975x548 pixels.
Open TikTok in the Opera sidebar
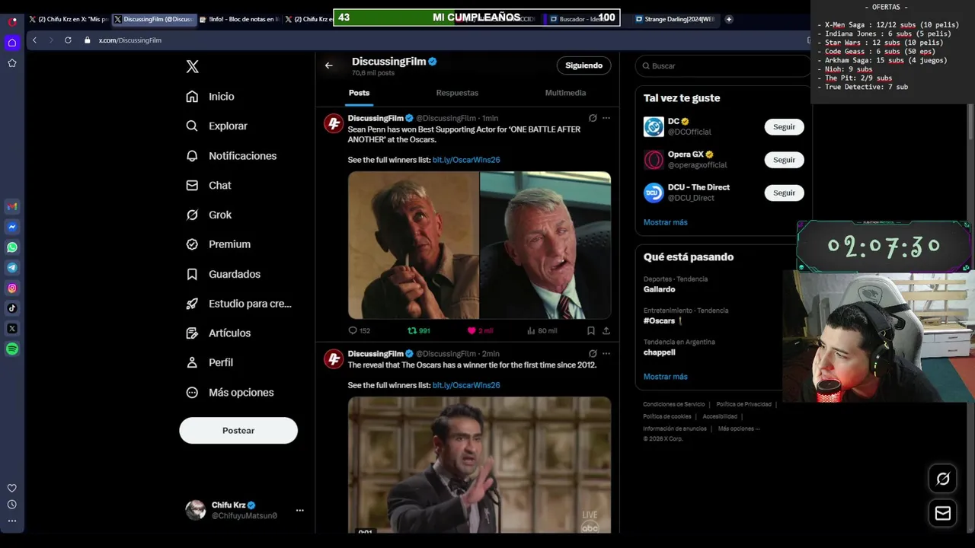point(12,308)
